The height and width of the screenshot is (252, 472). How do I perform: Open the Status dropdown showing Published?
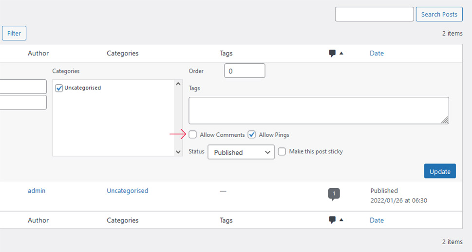[x=241, y=152]
